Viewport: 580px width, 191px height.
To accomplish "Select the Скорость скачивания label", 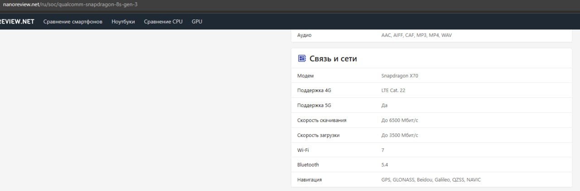I will tap(322, 120).
